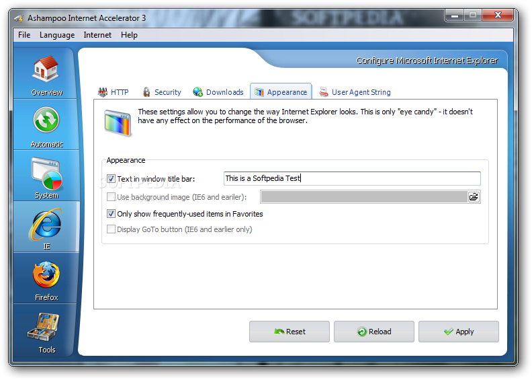This screenshot has width=532, height=380.
Task: Select the IE configuration icon
Action: coord(46,224)
